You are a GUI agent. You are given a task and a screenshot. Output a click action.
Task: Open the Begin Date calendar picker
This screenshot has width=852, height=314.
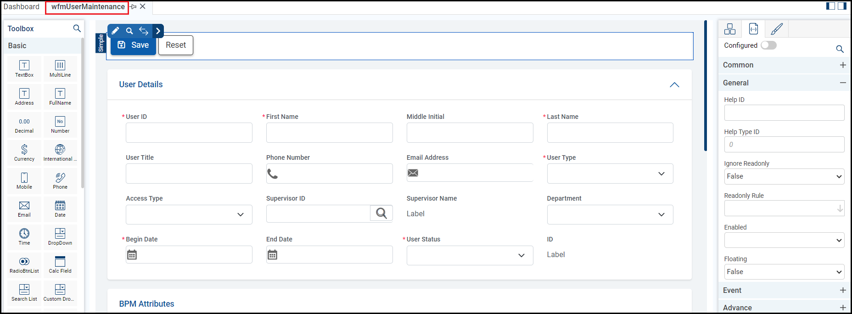coord(132,255)
